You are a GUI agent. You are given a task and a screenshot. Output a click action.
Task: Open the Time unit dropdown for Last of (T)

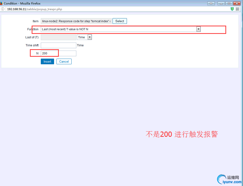(84, 37)
